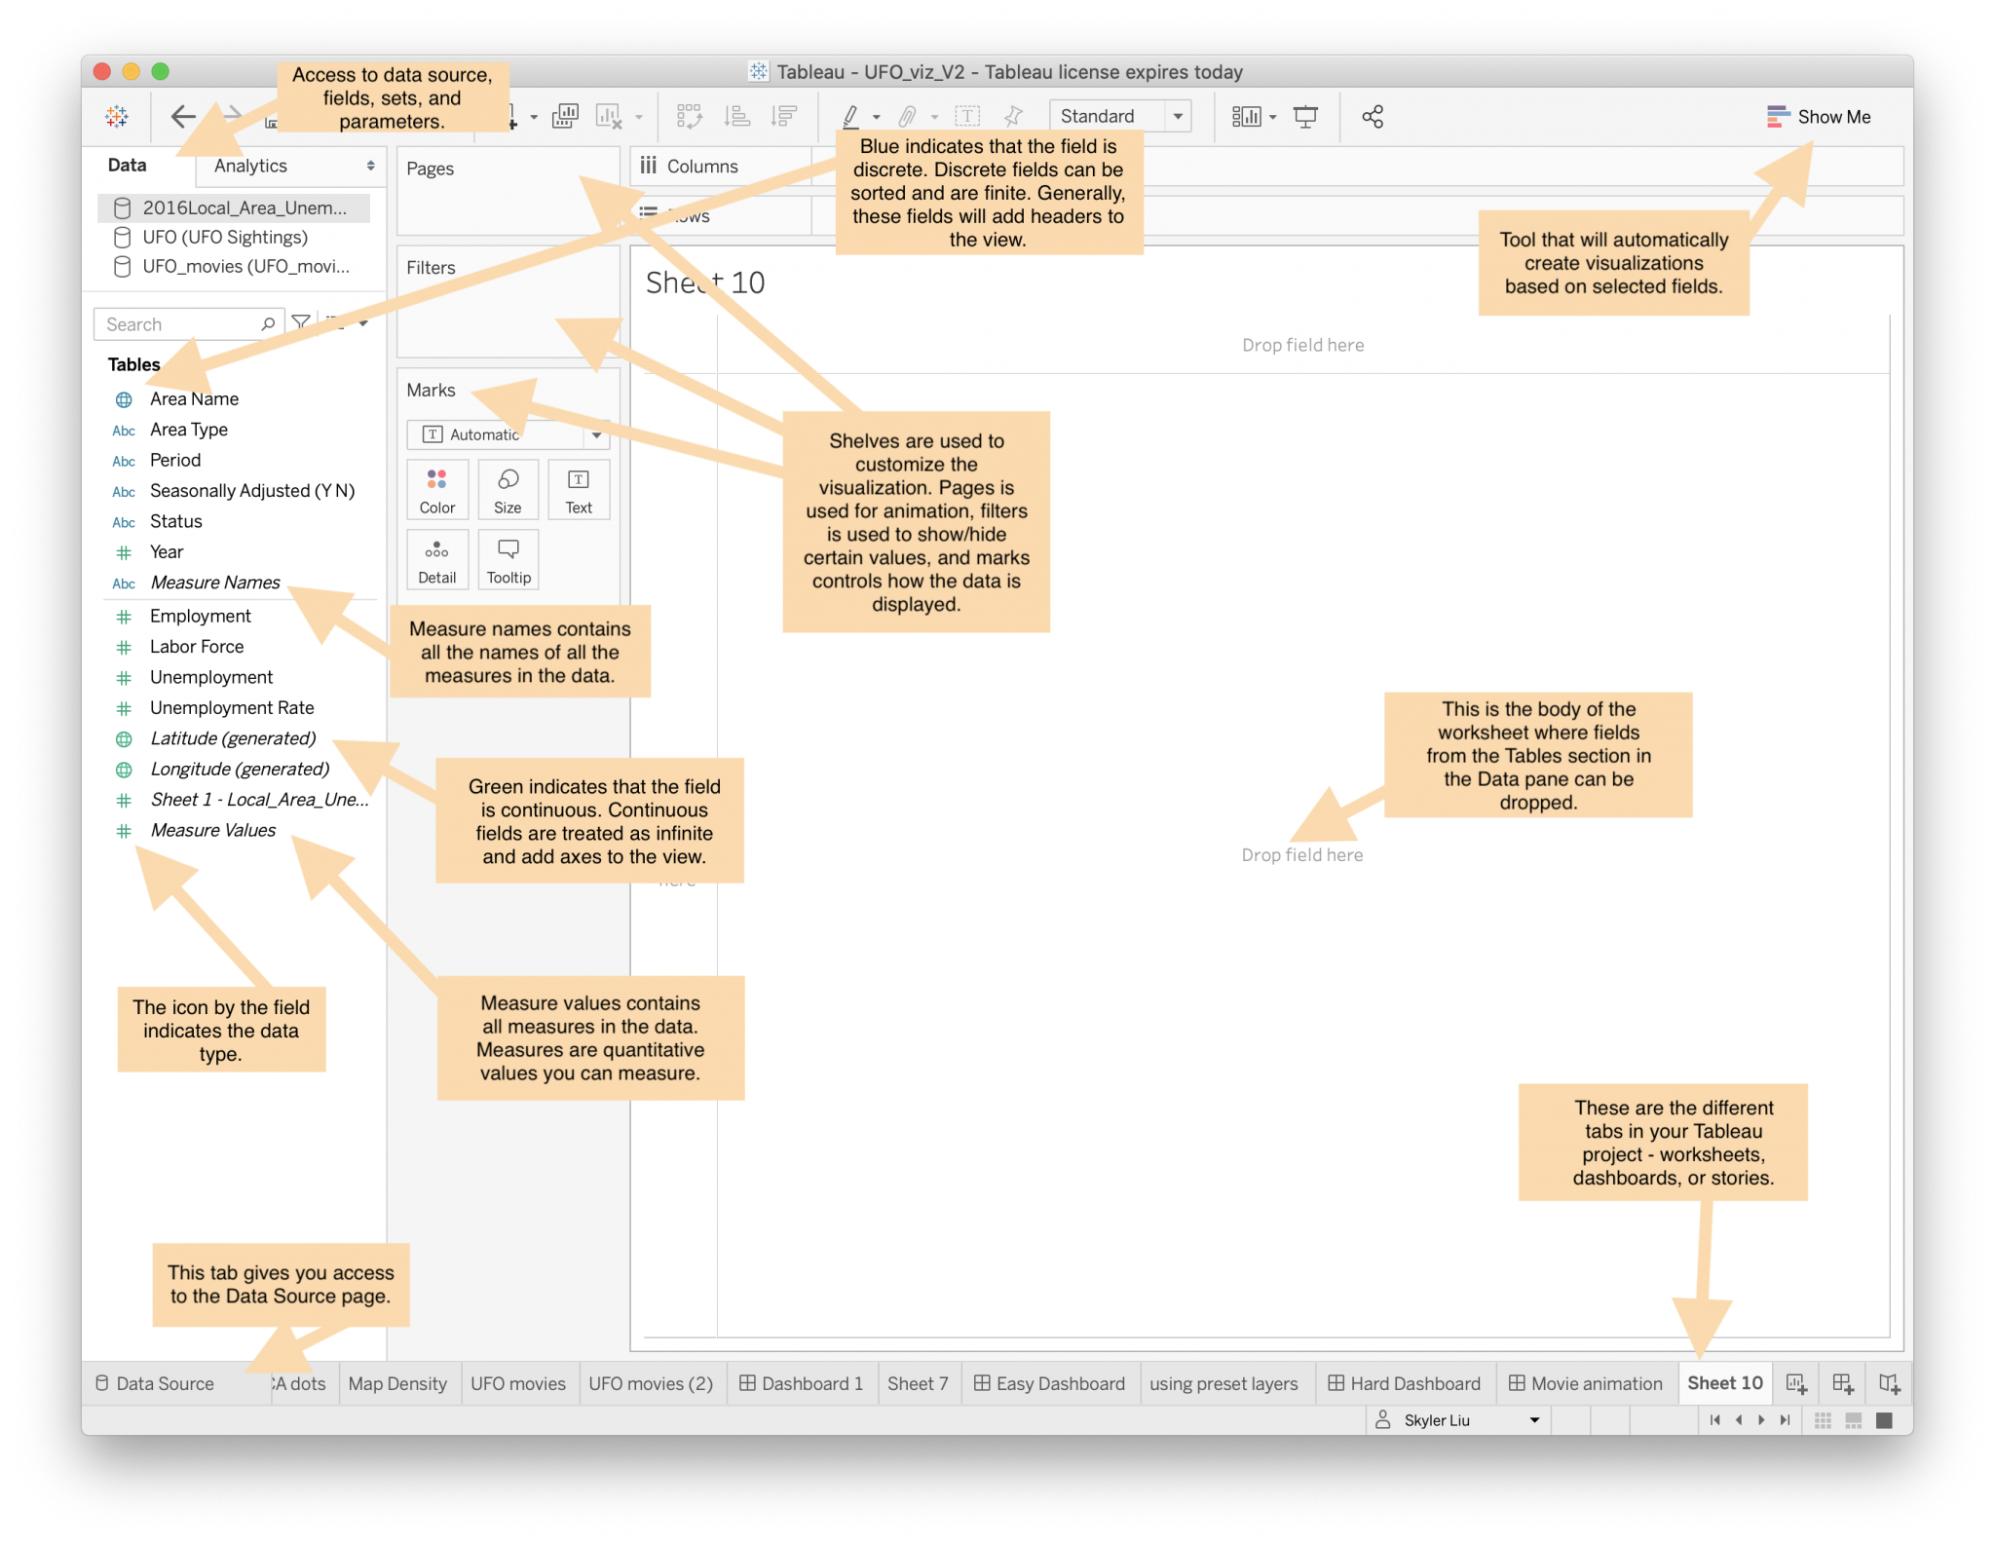Click the Share workbook icon

coord(1373,117)
